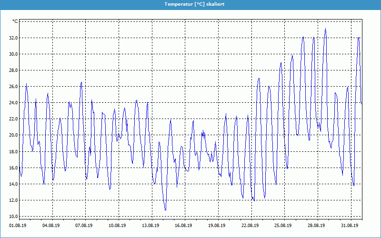The height and width of the screenshot is (238, 381).
Task: Click the 28.08.19 date label
Action: click(x=316, y=226)
